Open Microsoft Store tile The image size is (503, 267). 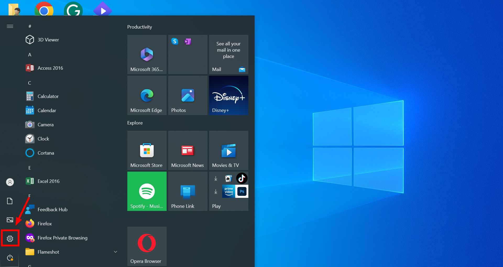[146, 150]
